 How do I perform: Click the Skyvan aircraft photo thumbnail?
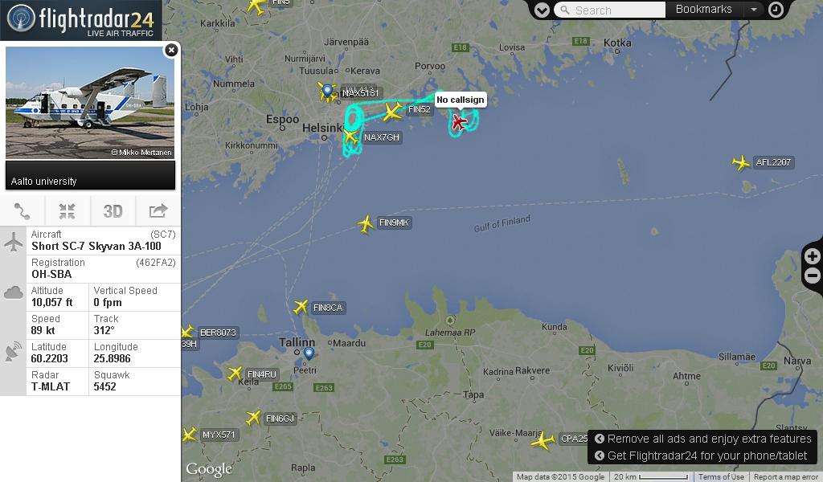(x=90, y=103)
